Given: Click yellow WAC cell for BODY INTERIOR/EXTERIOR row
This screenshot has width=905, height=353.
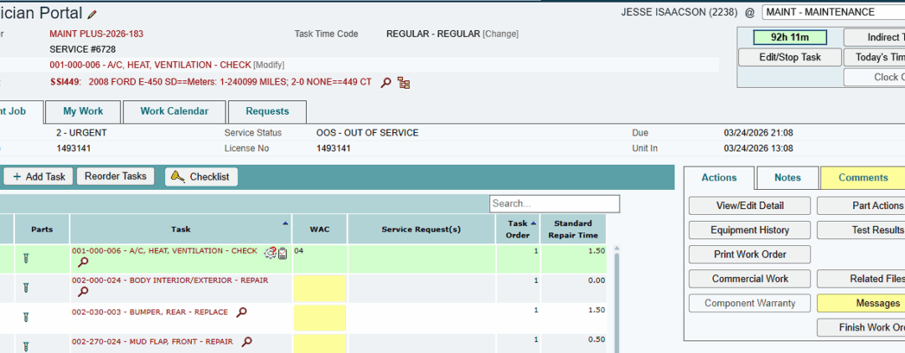Looking at the screenshot, I should pyautogui.click(x=320, y=289).
